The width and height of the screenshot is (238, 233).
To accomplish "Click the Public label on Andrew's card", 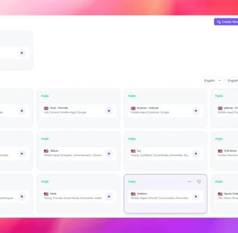I will 132,181.
